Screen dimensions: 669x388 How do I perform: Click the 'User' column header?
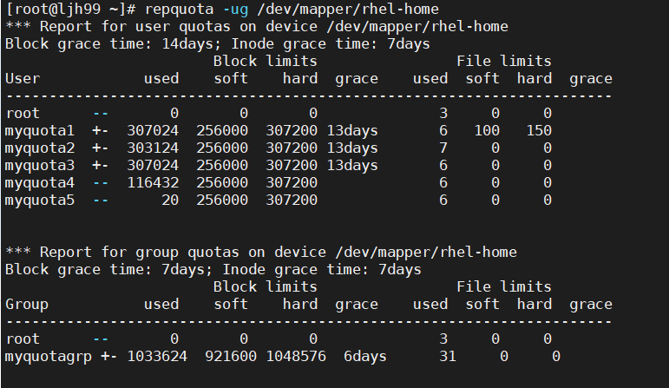23,78
